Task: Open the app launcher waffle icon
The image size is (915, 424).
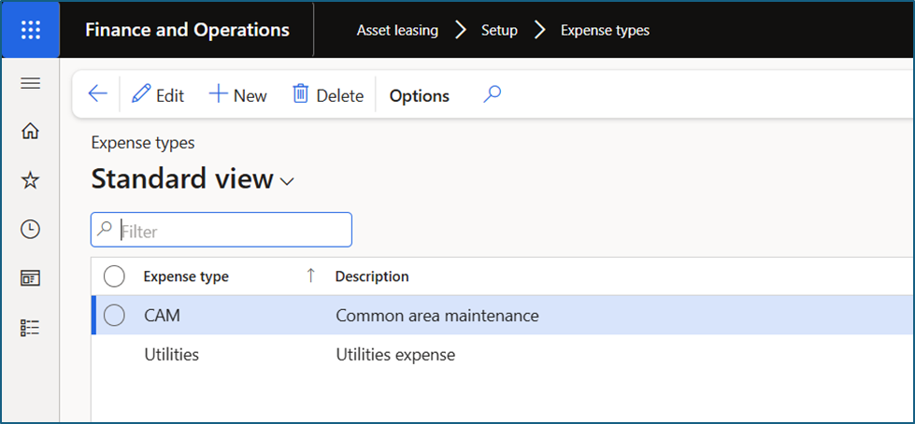Action: [30, 30]
